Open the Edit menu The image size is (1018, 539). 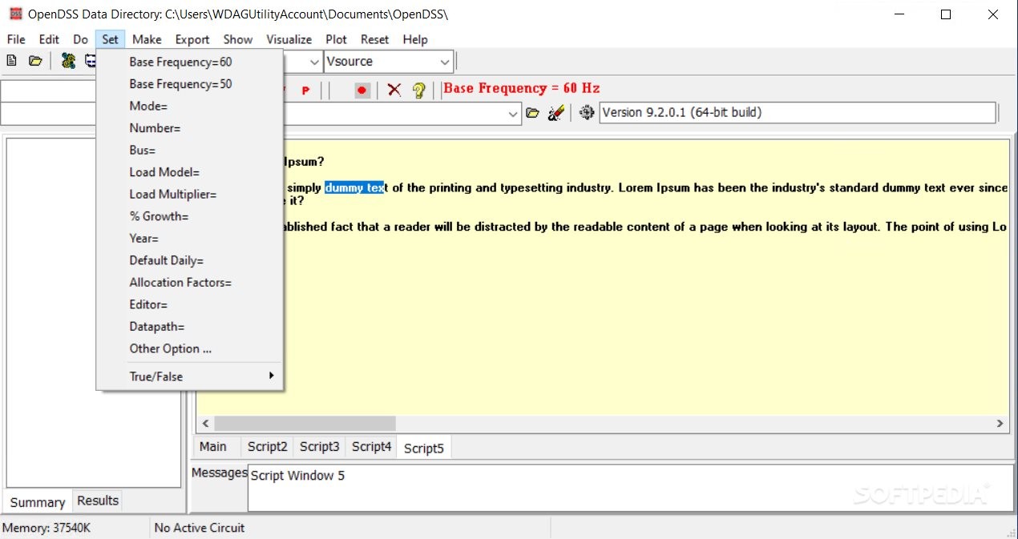(x=49, y=39)
